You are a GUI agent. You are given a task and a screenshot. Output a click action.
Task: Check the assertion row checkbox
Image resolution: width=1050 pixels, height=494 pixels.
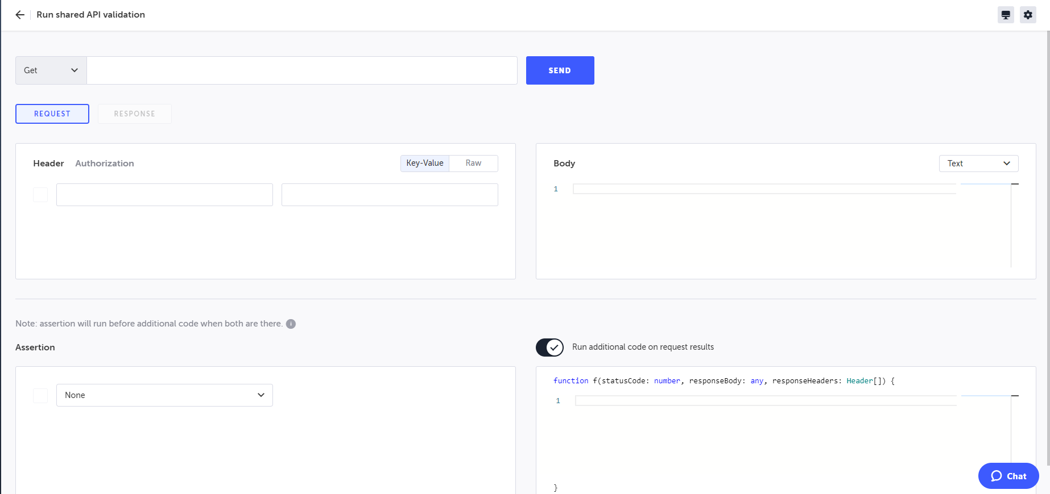(x=40, y=395)
